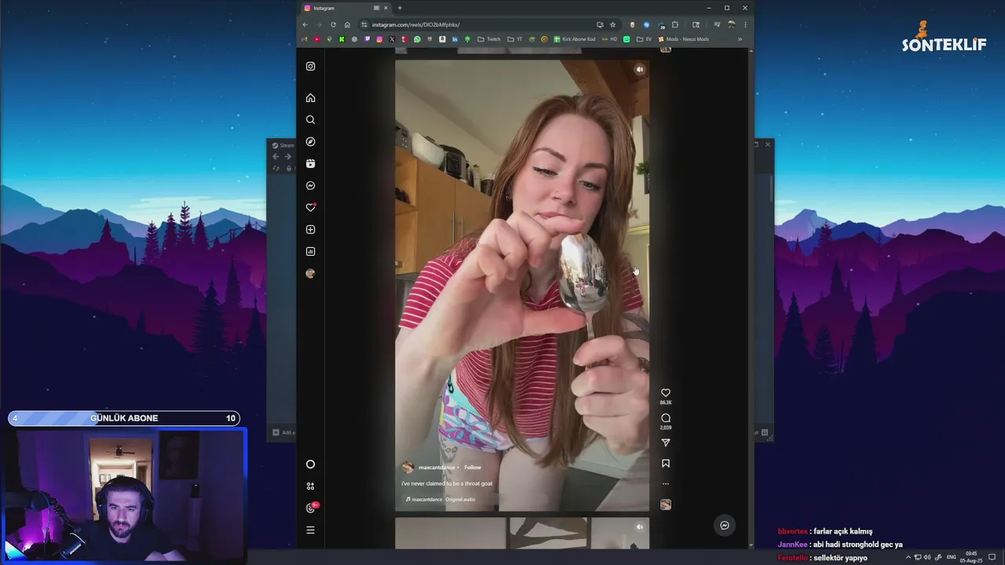This screenshot has height=565, width=1005.
Task: Click scrollbar down arrow at page bottom
Action: tap(751, 545)
